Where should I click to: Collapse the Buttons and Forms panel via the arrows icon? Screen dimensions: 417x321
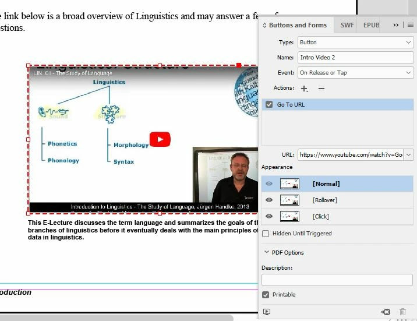(264, 25)
